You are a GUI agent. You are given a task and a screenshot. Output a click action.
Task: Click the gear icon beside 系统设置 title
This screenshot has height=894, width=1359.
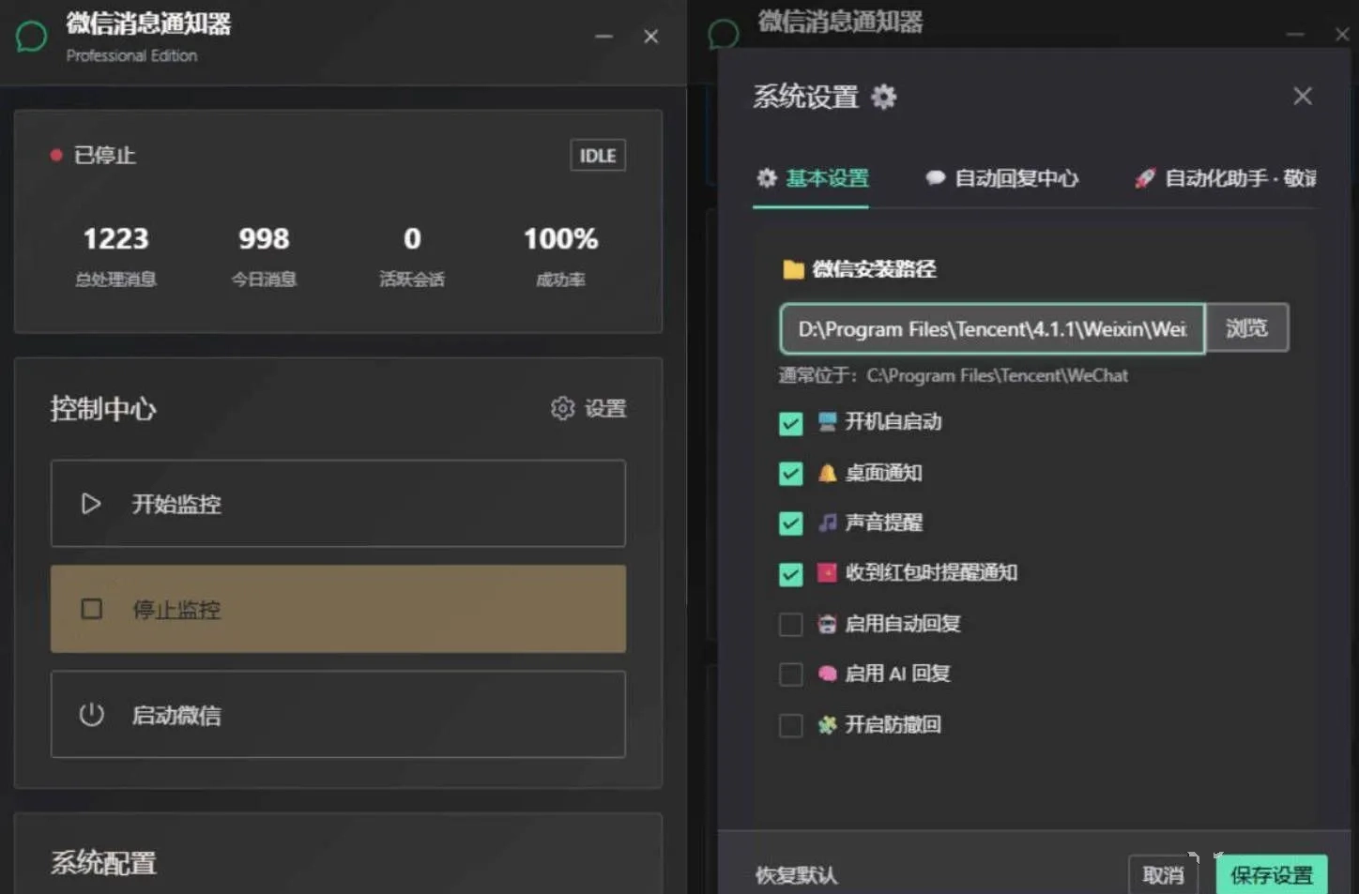(883, 96)
